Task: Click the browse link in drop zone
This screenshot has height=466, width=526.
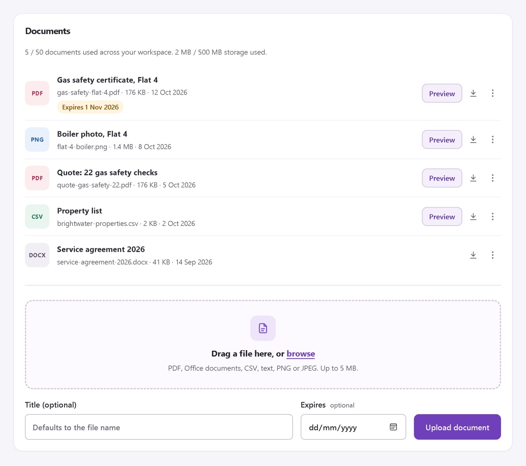Action: pos(300,354)
